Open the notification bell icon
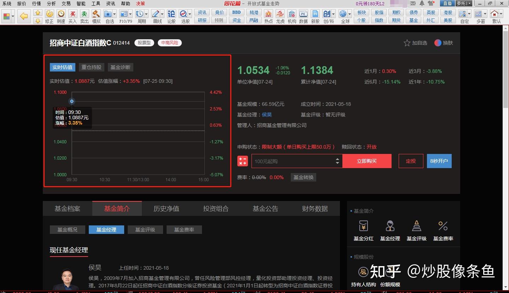The height and width of the screenshot is (293, 509). (422, 3)
